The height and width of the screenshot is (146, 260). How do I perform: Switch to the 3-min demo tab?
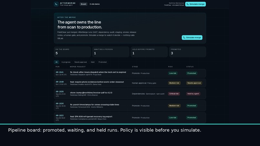(95, 4)
